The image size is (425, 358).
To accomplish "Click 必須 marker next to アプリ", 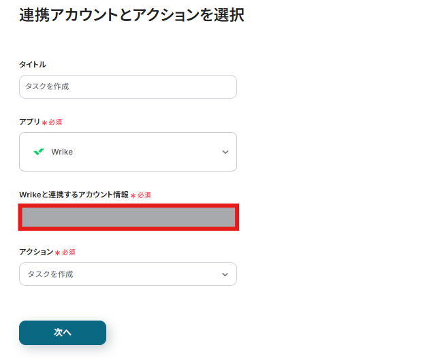I will click(x=55, y=123).
